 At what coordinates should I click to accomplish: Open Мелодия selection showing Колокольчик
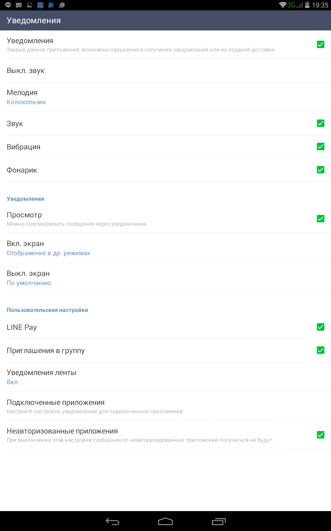click(165, 97)
